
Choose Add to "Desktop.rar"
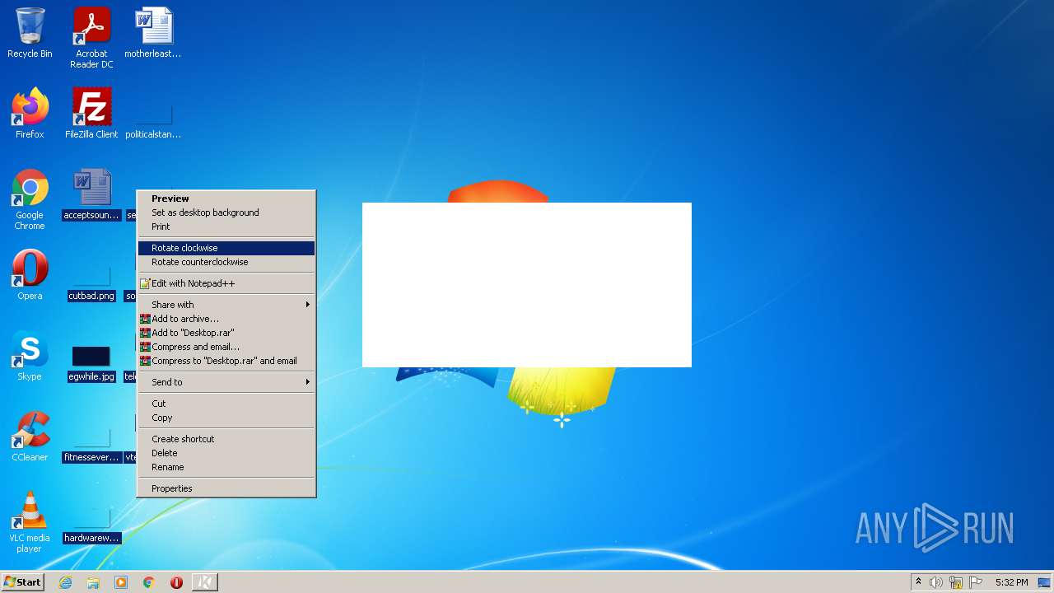coord(226,333)
